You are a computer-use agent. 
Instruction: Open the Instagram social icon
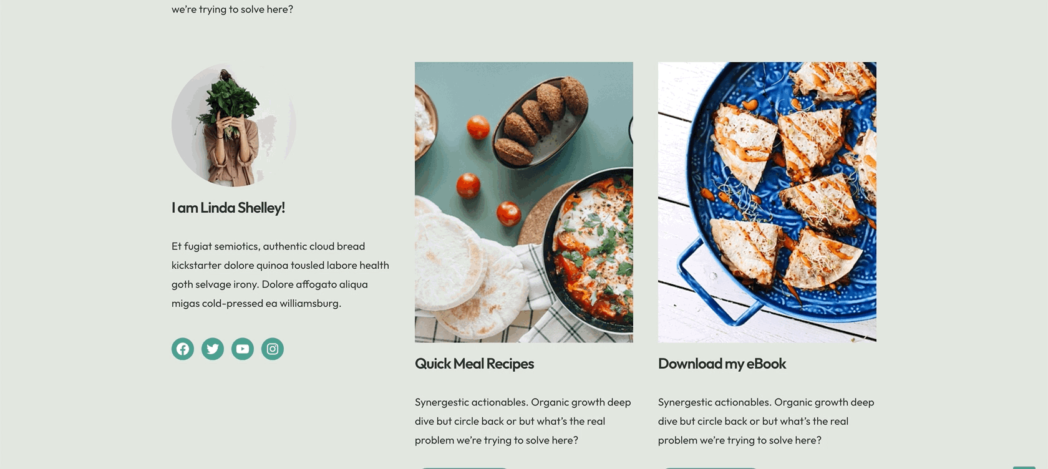click(273, 349)
